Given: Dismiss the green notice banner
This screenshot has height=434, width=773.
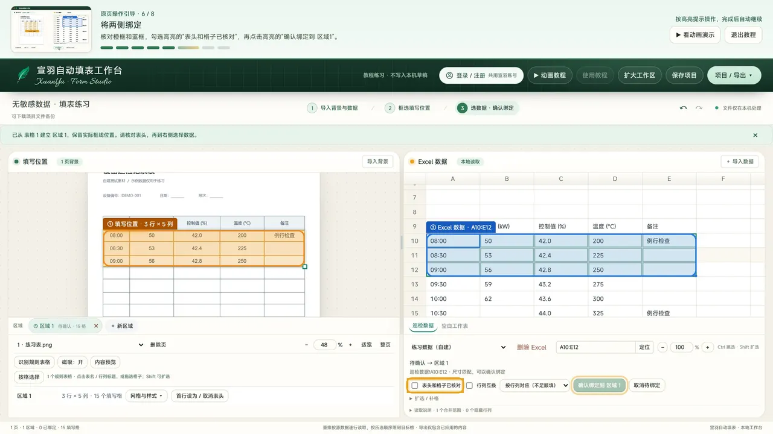Looking at the screenshot, I should click(755, 136).
